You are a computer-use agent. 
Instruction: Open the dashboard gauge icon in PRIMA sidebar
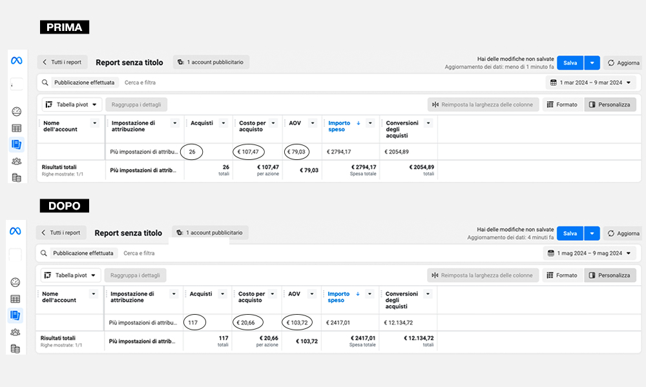pyautogui.click(x=17, y=112)
